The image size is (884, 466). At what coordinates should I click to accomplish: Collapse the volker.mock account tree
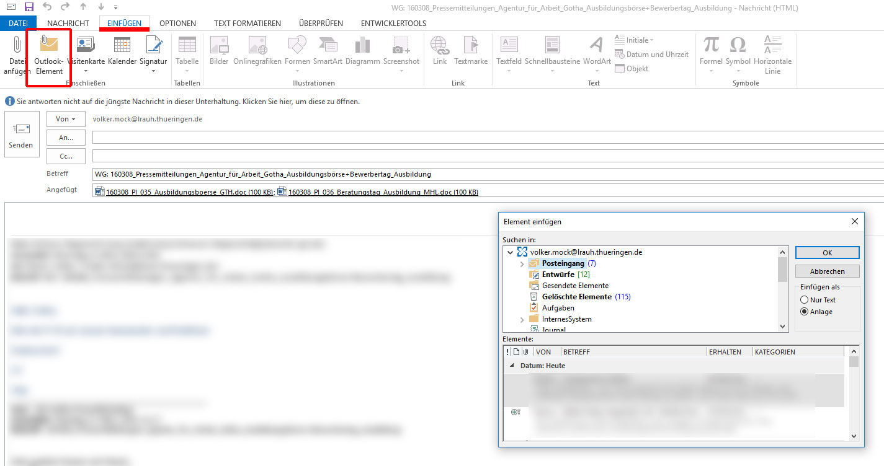tap(510, 252)
